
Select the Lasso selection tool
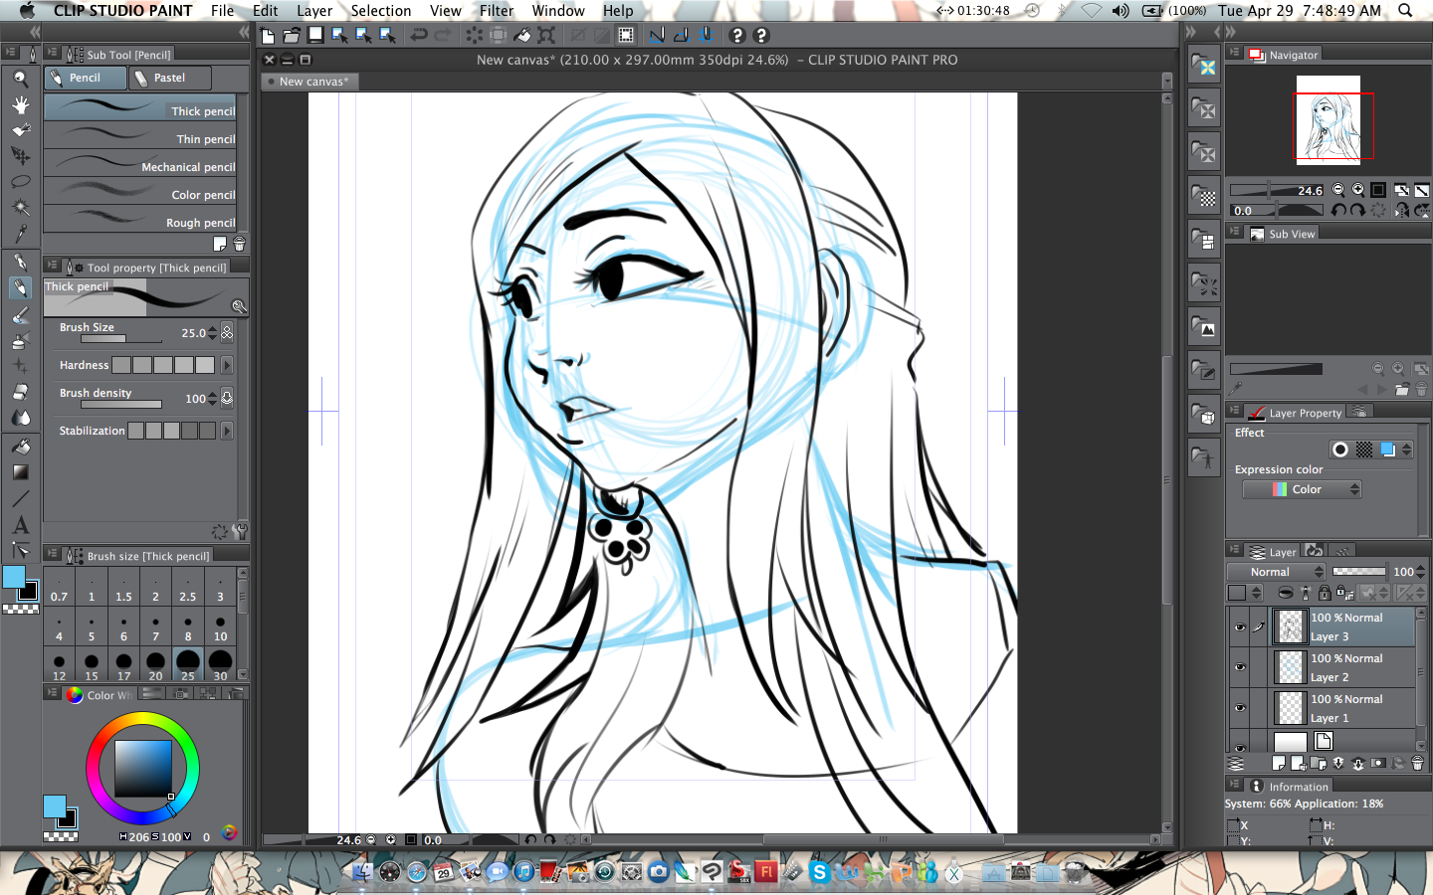coord(20,182)
